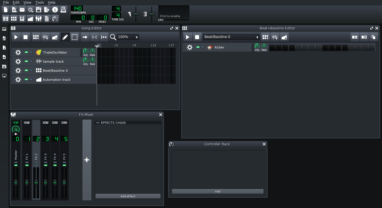The width and height of the screenshot is (382, 208).
Task: Stop playback in the Beat+Bassline Editor
Action: click(197, 37)
